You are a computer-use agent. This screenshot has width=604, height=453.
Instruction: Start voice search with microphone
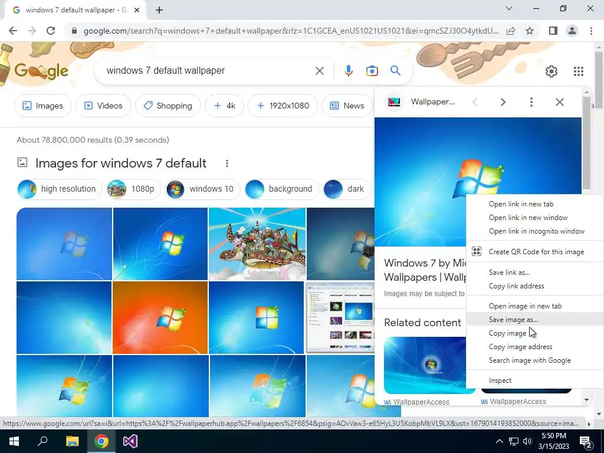point(348,71)
